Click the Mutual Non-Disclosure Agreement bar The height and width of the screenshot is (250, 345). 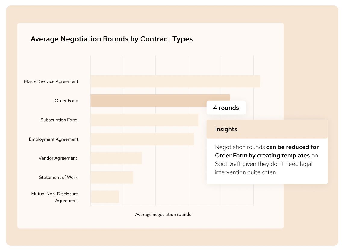click(105, 197)
